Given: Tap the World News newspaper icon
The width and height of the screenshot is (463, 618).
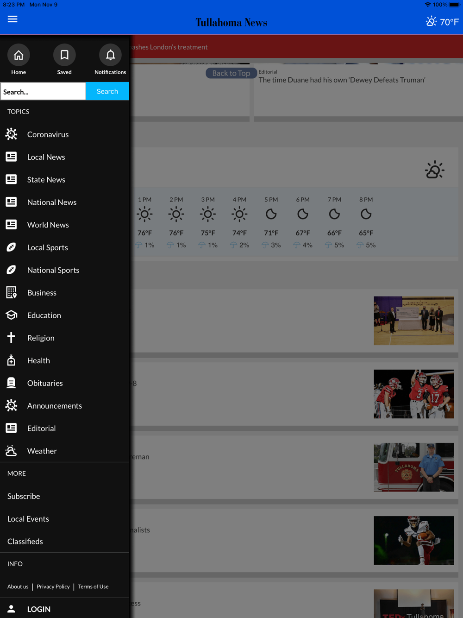Looking at the screenshot, I should point(12,225).
